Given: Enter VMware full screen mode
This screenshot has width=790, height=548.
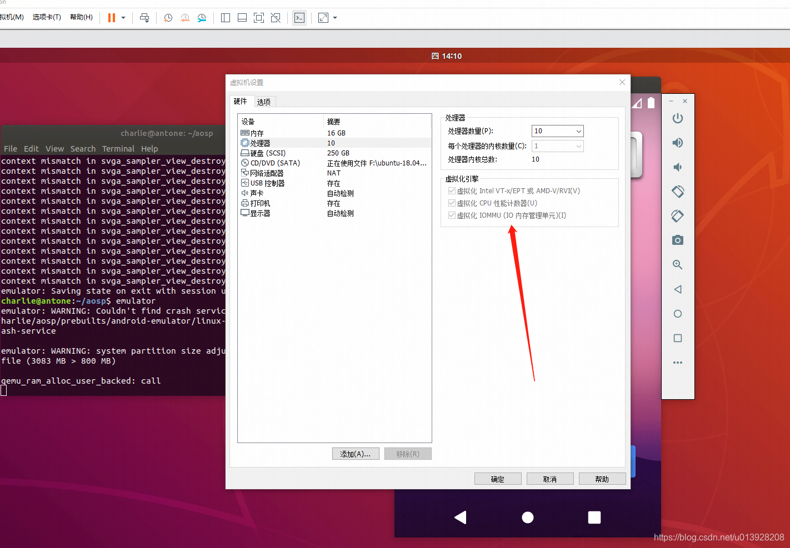Looking at the screenshot, I should 259,18.
